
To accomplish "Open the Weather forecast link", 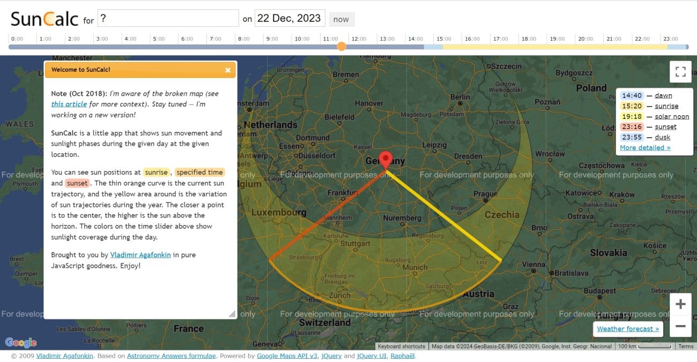I will tap(628, 329).
